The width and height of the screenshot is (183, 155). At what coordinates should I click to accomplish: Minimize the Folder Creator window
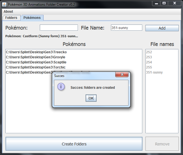156,3
